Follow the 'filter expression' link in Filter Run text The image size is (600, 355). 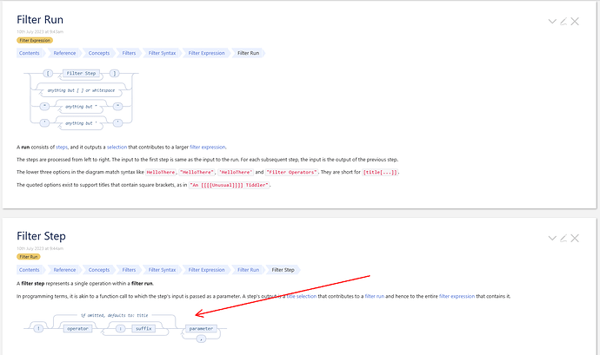[x=208, y=147]
